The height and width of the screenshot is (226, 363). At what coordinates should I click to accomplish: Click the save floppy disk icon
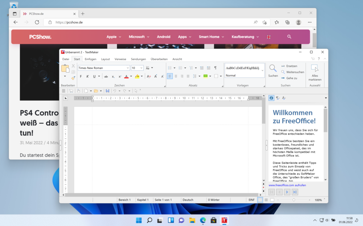(x=107, y=91)
